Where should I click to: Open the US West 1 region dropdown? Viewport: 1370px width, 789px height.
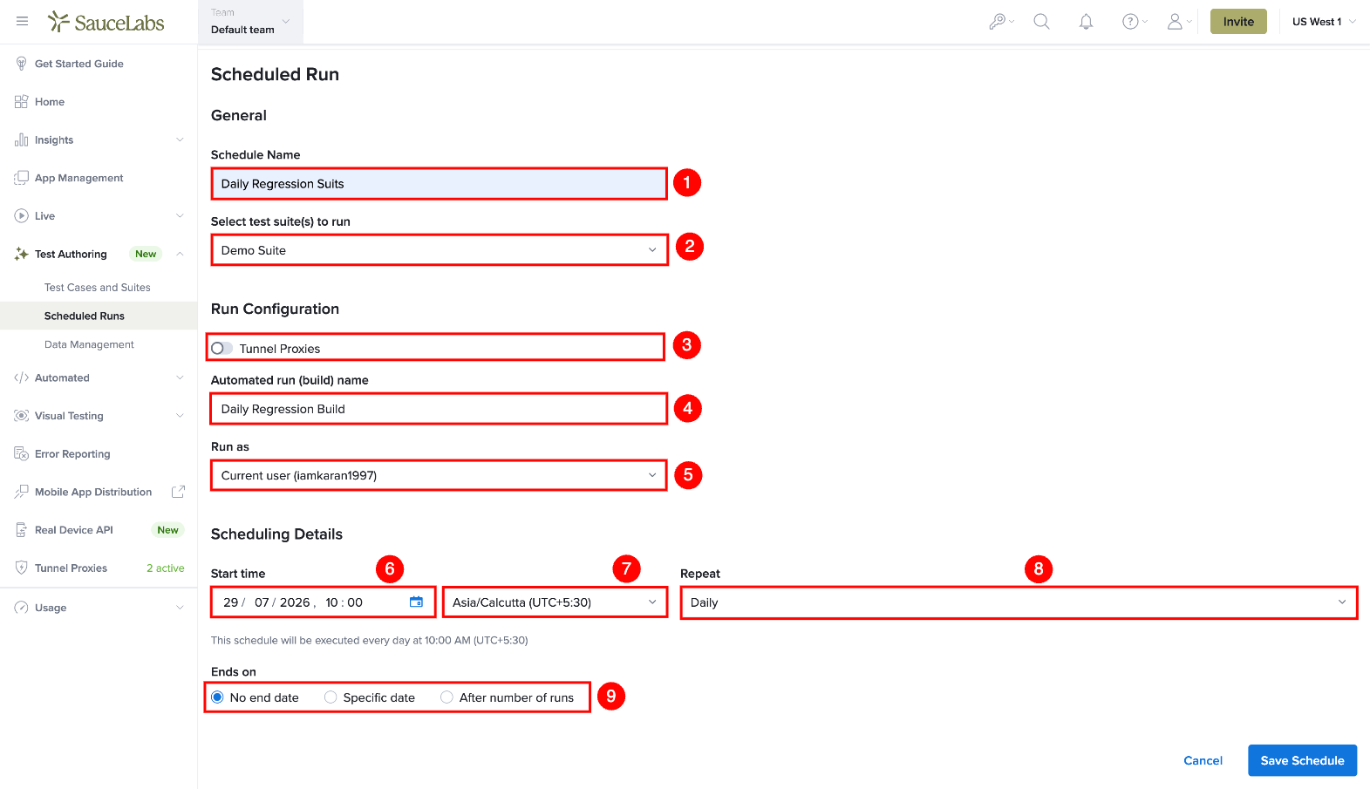point(1324,22)
